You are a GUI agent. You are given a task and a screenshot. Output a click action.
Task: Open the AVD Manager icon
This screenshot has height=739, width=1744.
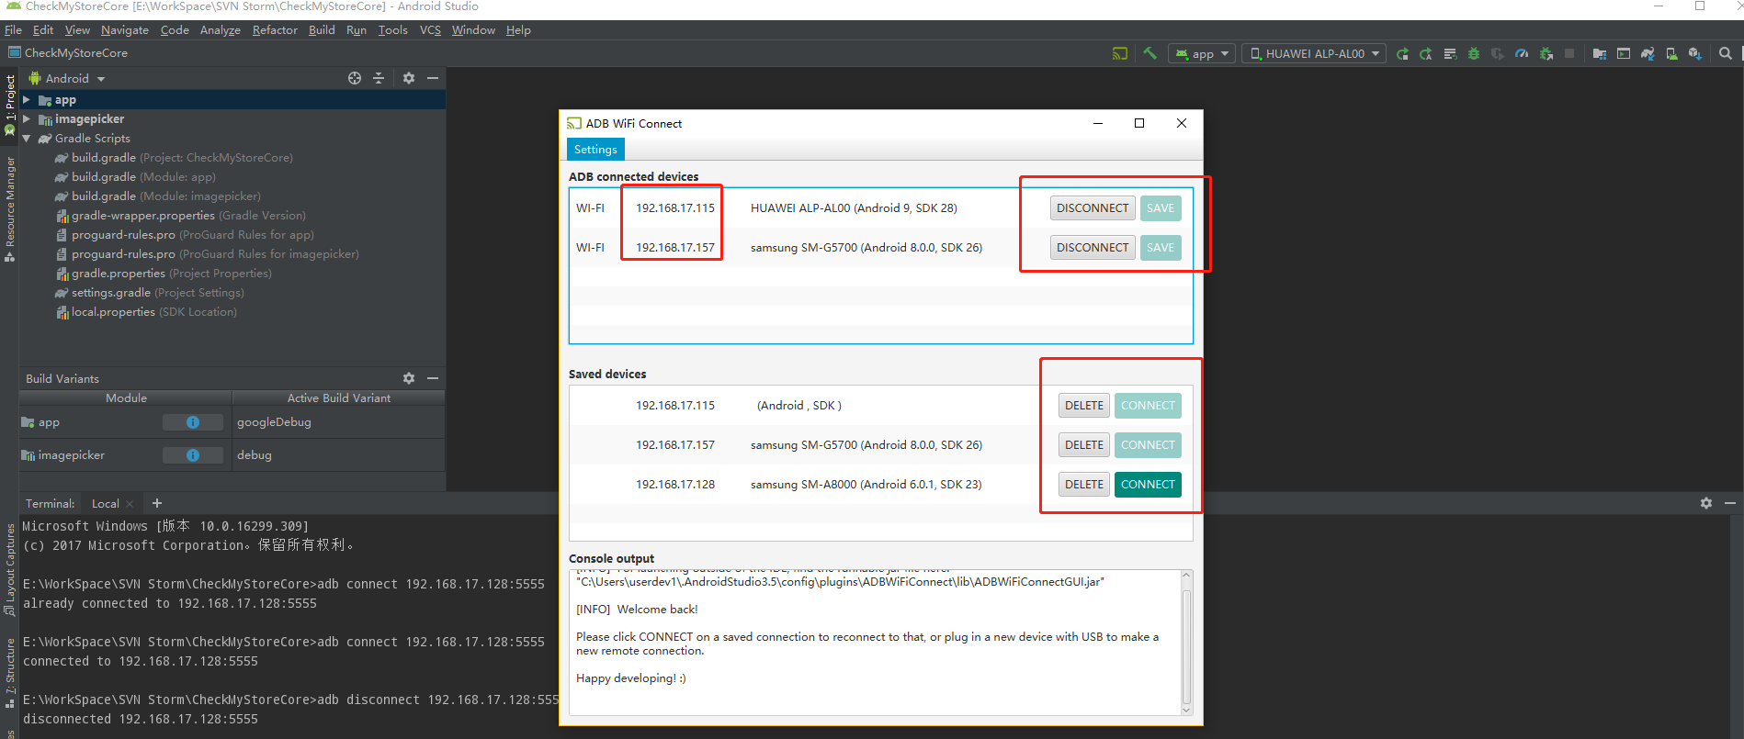(1671, 54)
